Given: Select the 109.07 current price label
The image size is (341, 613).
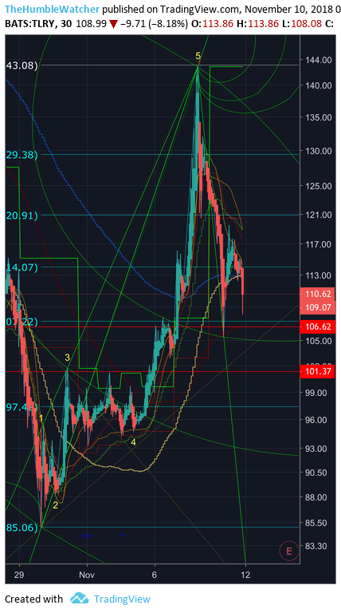Looking at the screenshot, I should coord(318,307).
